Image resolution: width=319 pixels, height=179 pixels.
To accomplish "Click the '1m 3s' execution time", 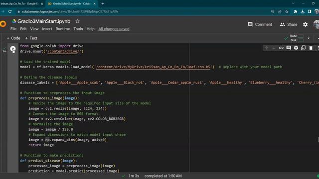I will click(134, 176).
